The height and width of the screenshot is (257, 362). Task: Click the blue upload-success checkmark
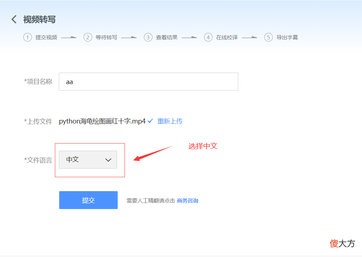click(150, 121)
